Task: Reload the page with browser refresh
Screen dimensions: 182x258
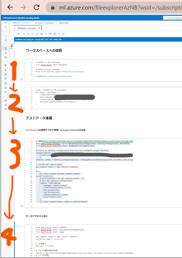Action: point(36,7)
